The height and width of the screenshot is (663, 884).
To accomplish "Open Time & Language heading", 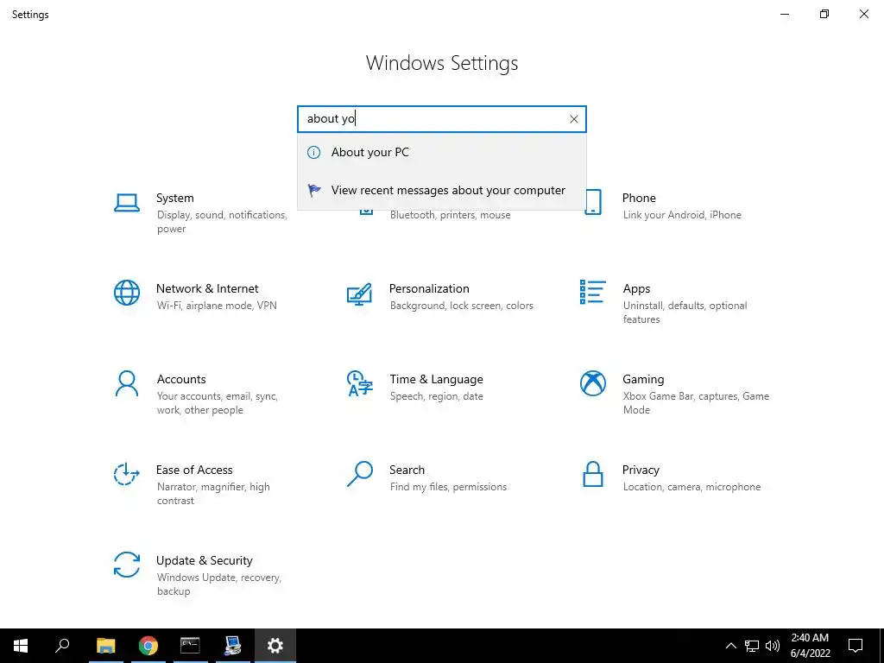I will pos(436,380).
